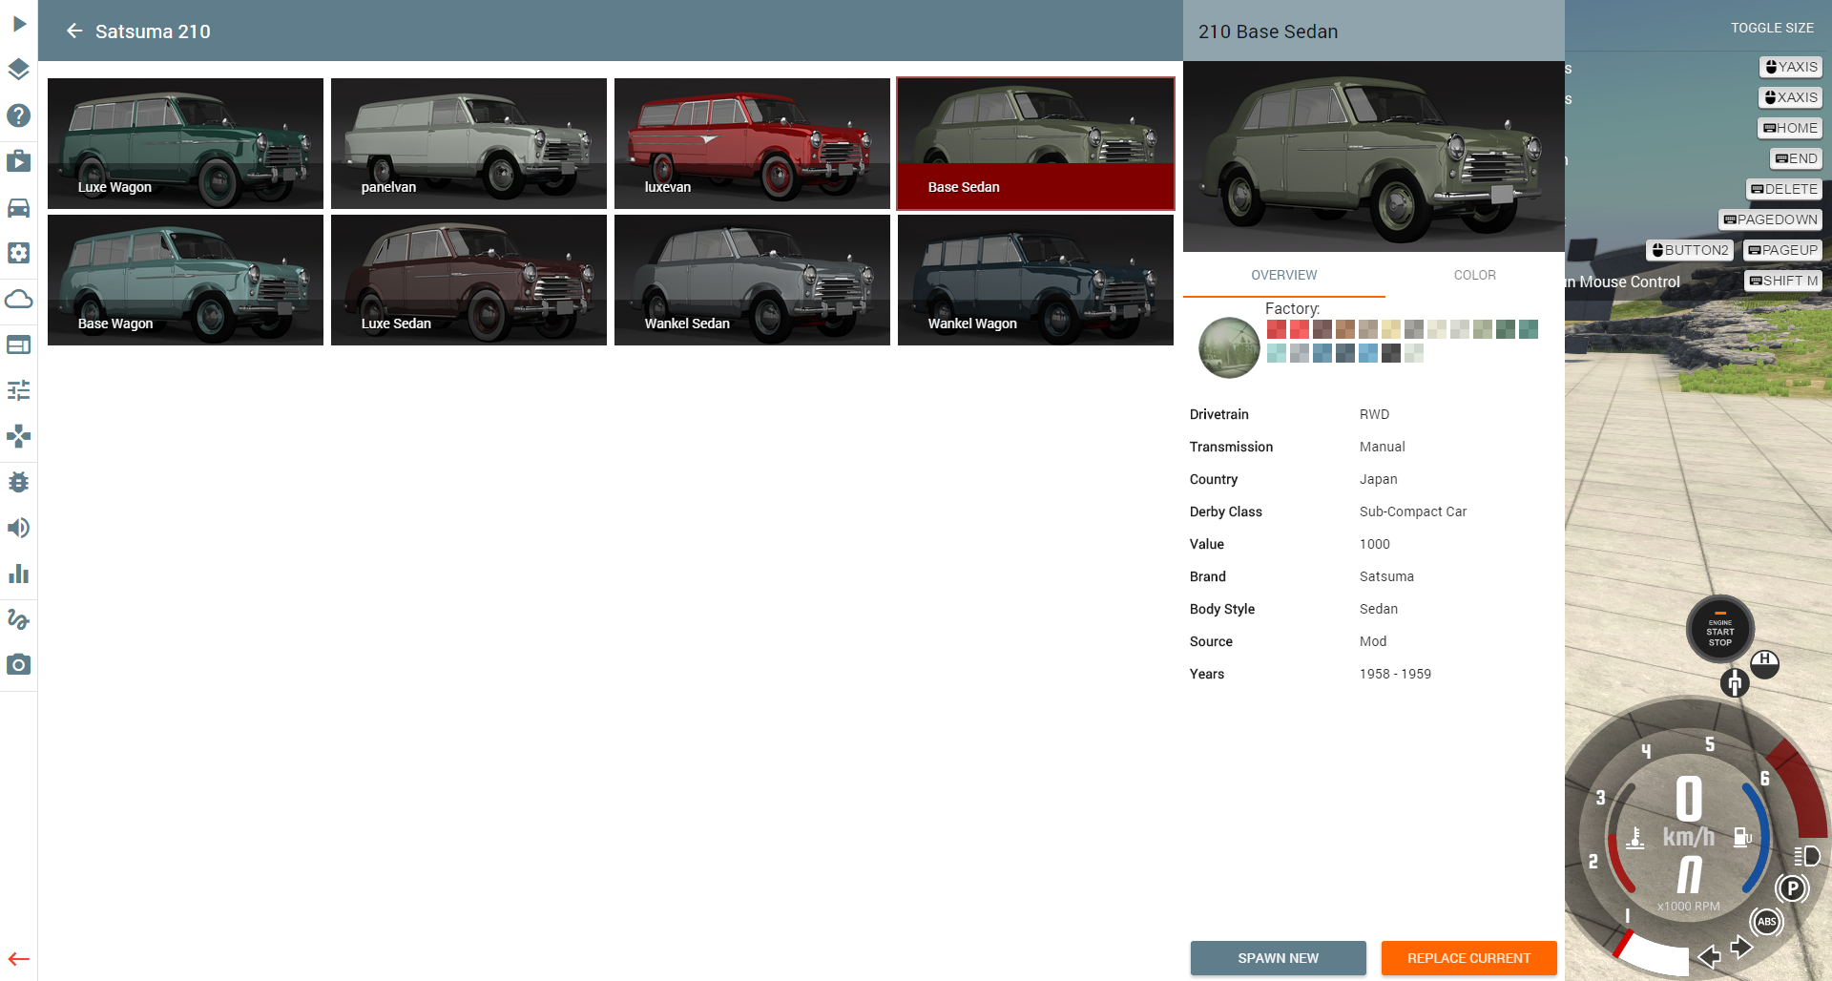This screenshot has height=981, width=1832.
Task: Open the debug bug icon
Action: tap(19, 482)
